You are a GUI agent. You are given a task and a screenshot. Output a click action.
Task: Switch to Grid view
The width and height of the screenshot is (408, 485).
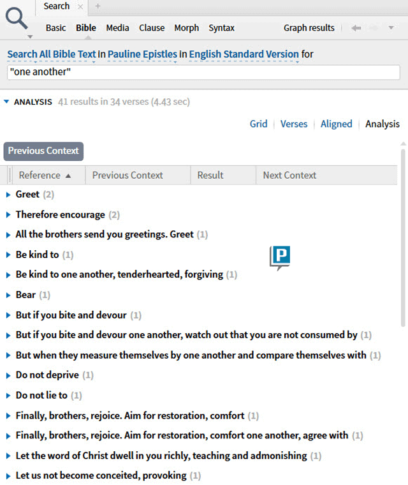(x=258, y=124)
